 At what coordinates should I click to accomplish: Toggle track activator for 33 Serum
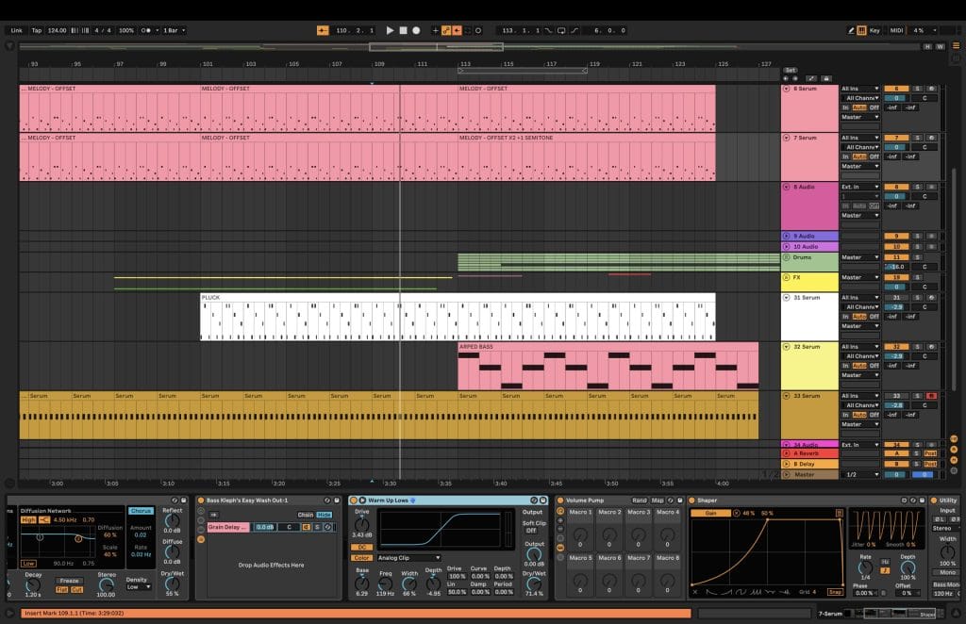point(895,396)
